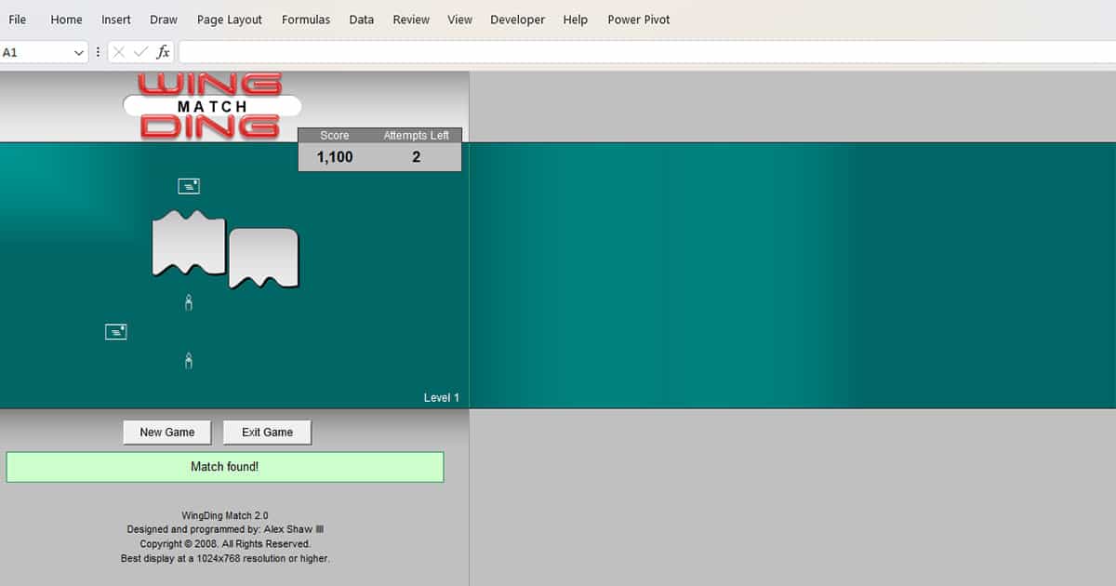Viewport: 1116px width, 586px height.
Task: Click the green Match found banner
Action: [225, 466]
